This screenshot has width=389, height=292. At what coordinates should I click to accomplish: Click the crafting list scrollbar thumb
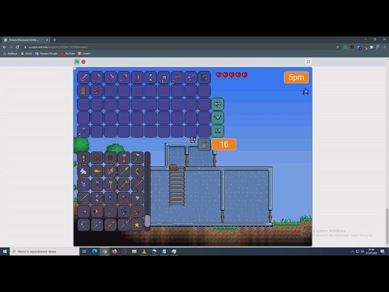147,221
